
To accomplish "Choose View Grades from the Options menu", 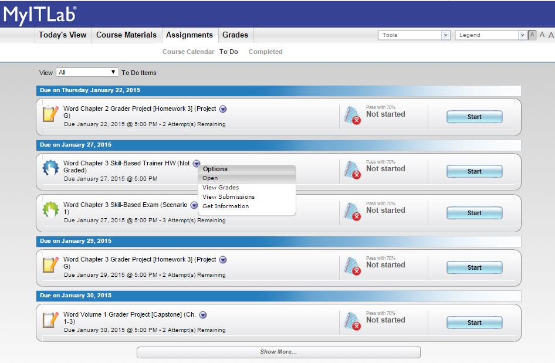I will (221, 188).
